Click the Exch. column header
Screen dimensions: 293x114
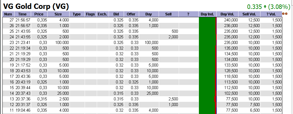pos(102,14)
